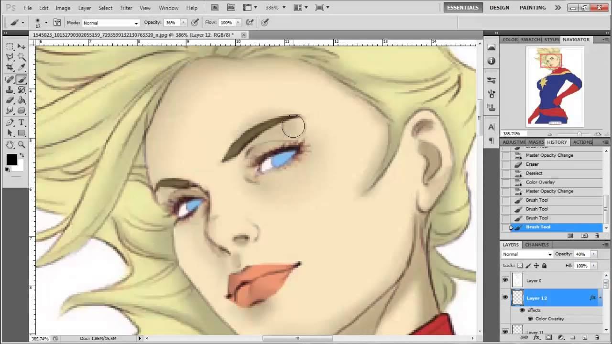Hide Layer 0 visibility eye

click(x=505, y=280)
